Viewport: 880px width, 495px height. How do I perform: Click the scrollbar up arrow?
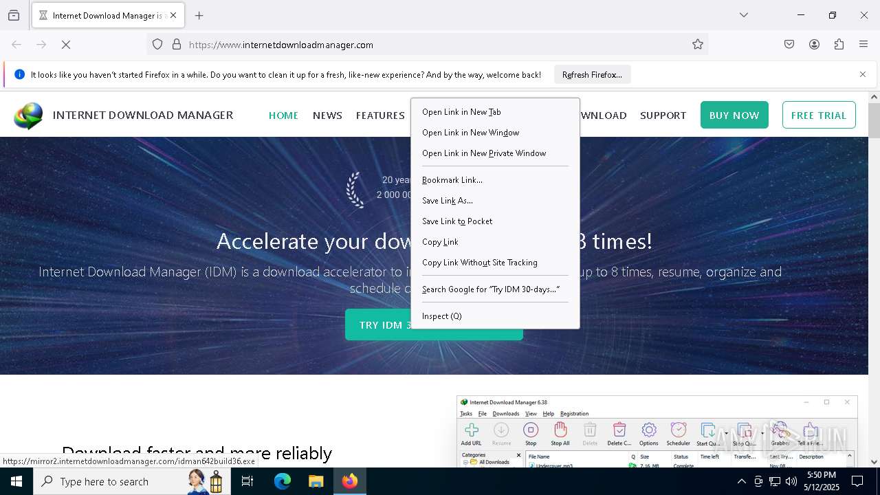[x=874, y=97]
